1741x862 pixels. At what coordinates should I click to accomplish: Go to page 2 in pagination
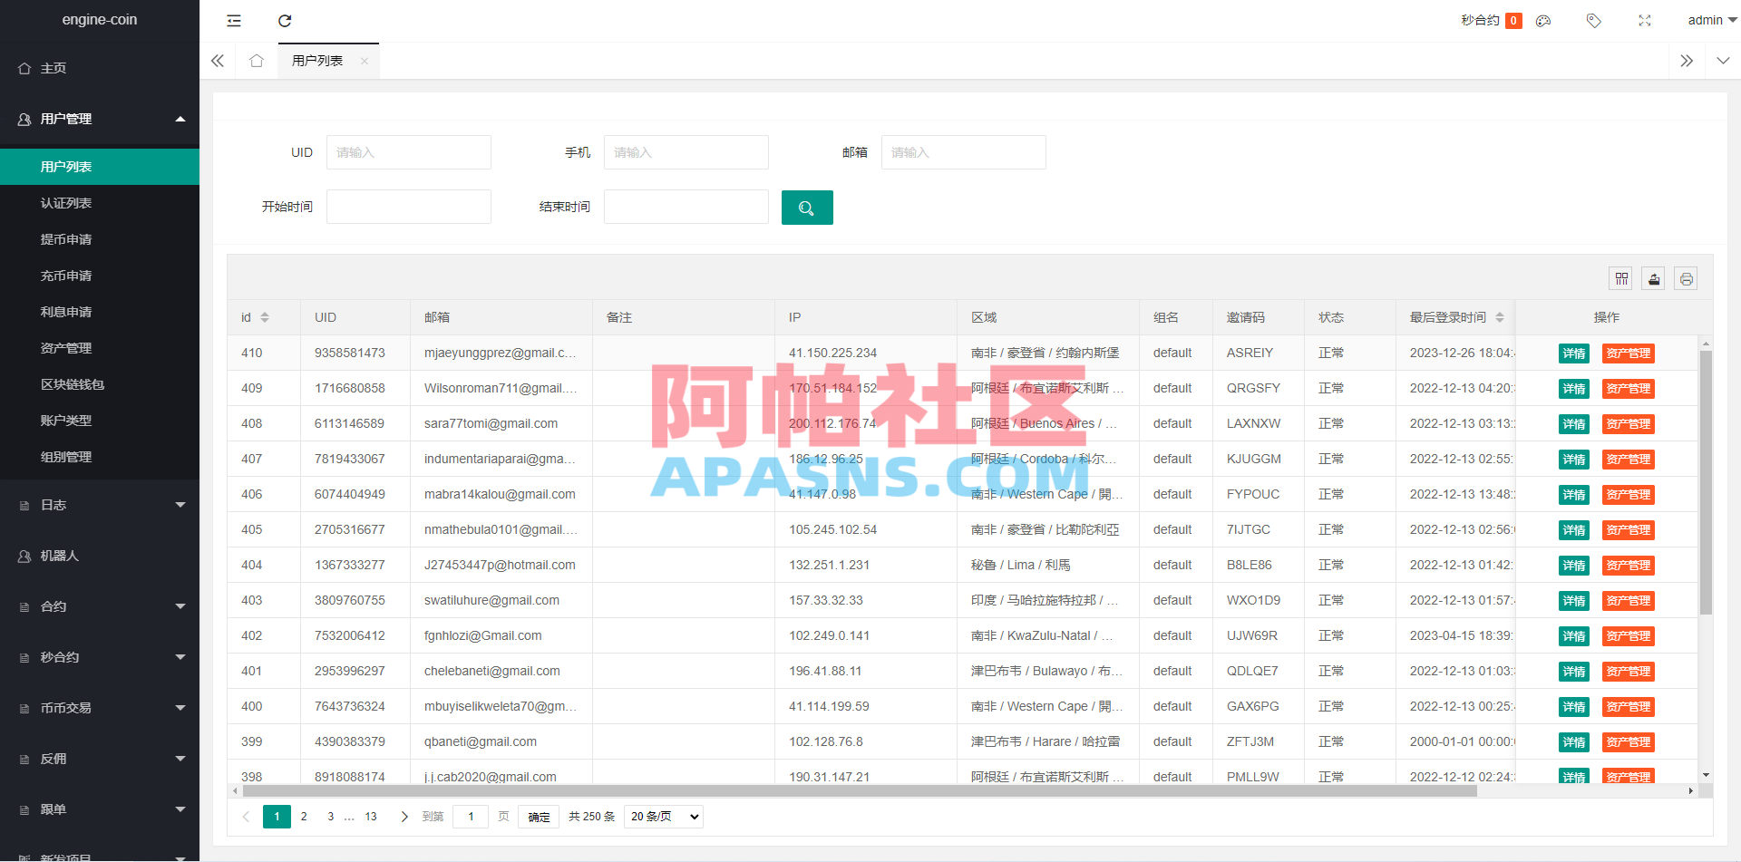coord(304,816)
